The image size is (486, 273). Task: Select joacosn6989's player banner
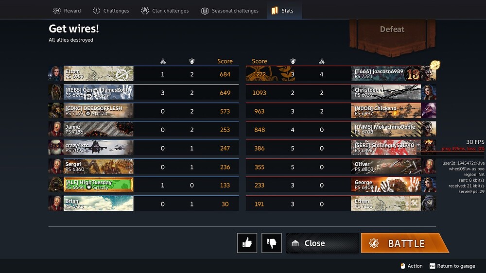[x=386, y=74]
